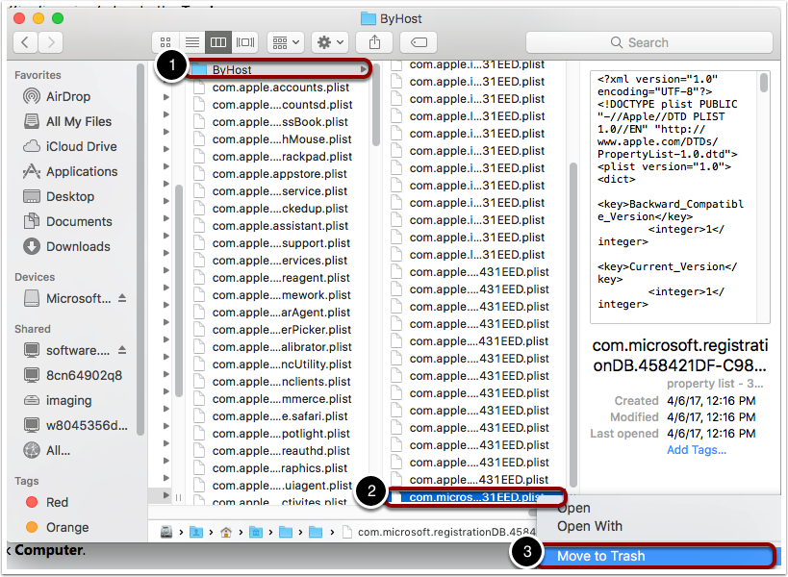
Task: Select com.apple....hMouse.plist file
Action: pos(281,139)
